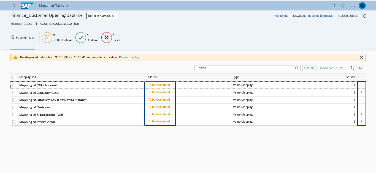Go back using the header back arrow
Screen dimensions: 376x173
point(15,6)
